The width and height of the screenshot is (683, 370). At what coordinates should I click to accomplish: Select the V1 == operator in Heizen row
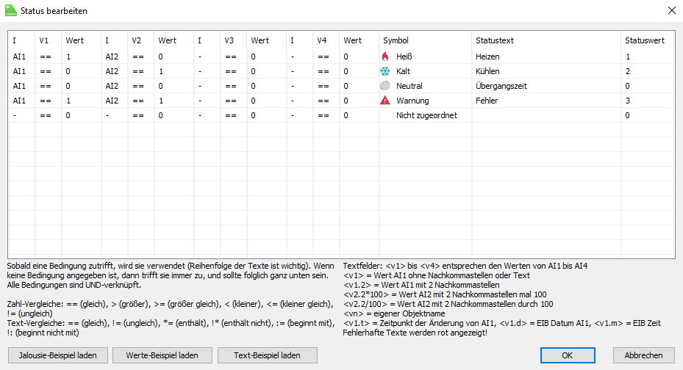46,57
